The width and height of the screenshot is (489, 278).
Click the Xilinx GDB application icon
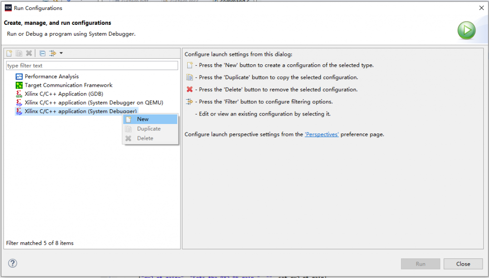click(x=19, y=94)
